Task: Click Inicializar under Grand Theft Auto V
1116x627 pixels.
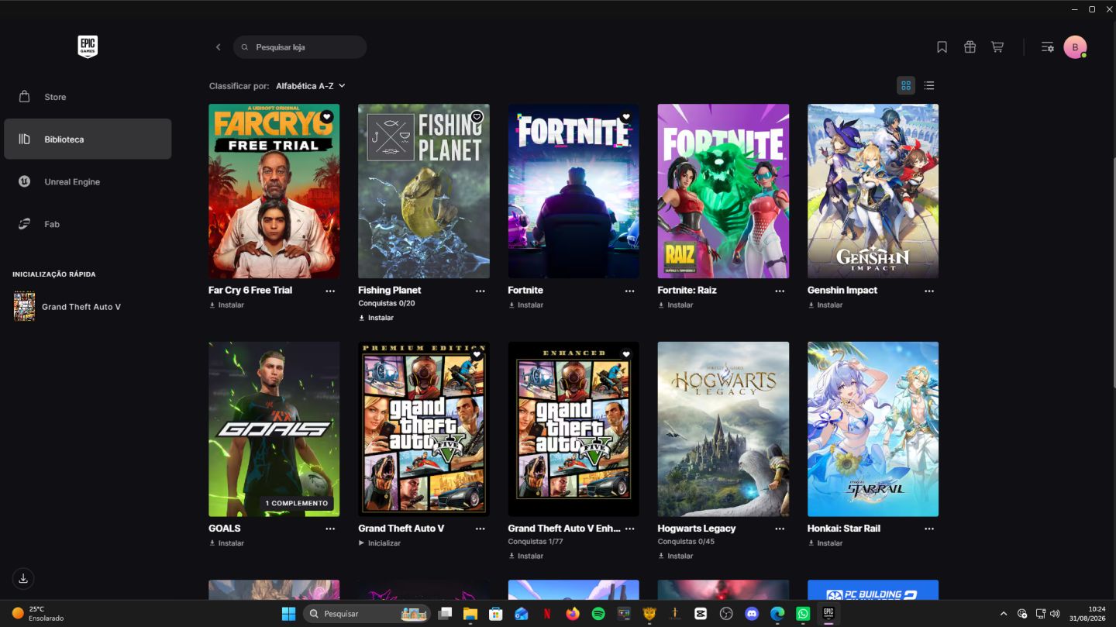Action: point(380,543)
